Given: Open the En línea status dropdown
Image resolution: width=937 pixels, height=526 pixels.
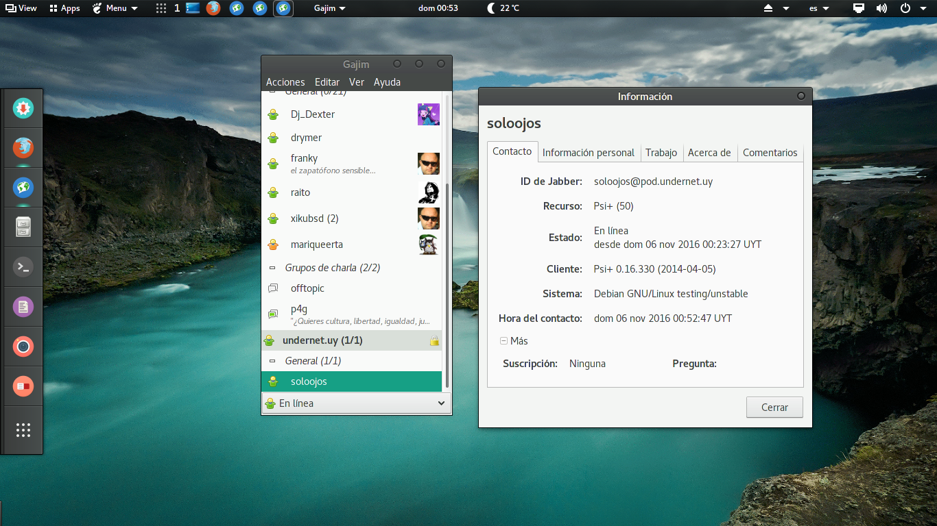Looking at the screenshot, I should (x=356, y=403).
